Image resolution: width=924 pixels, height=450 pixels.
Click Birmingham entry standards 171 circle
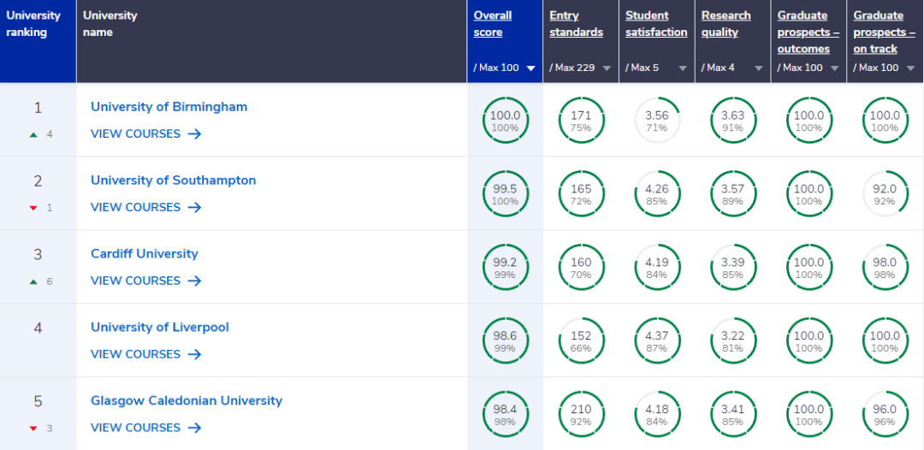pos(582,120)
